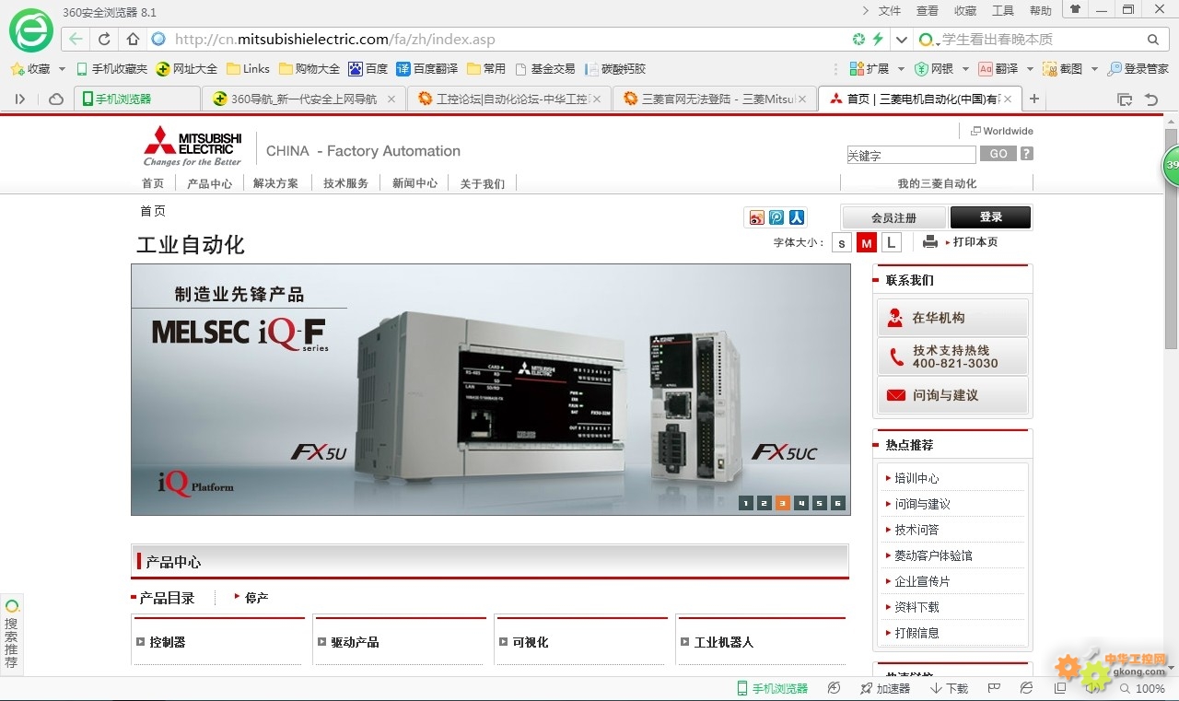The image size is (1179, 701).
Task: Close the 三菱官网无法登陆 tab
Action: click(x=801, y=99)
